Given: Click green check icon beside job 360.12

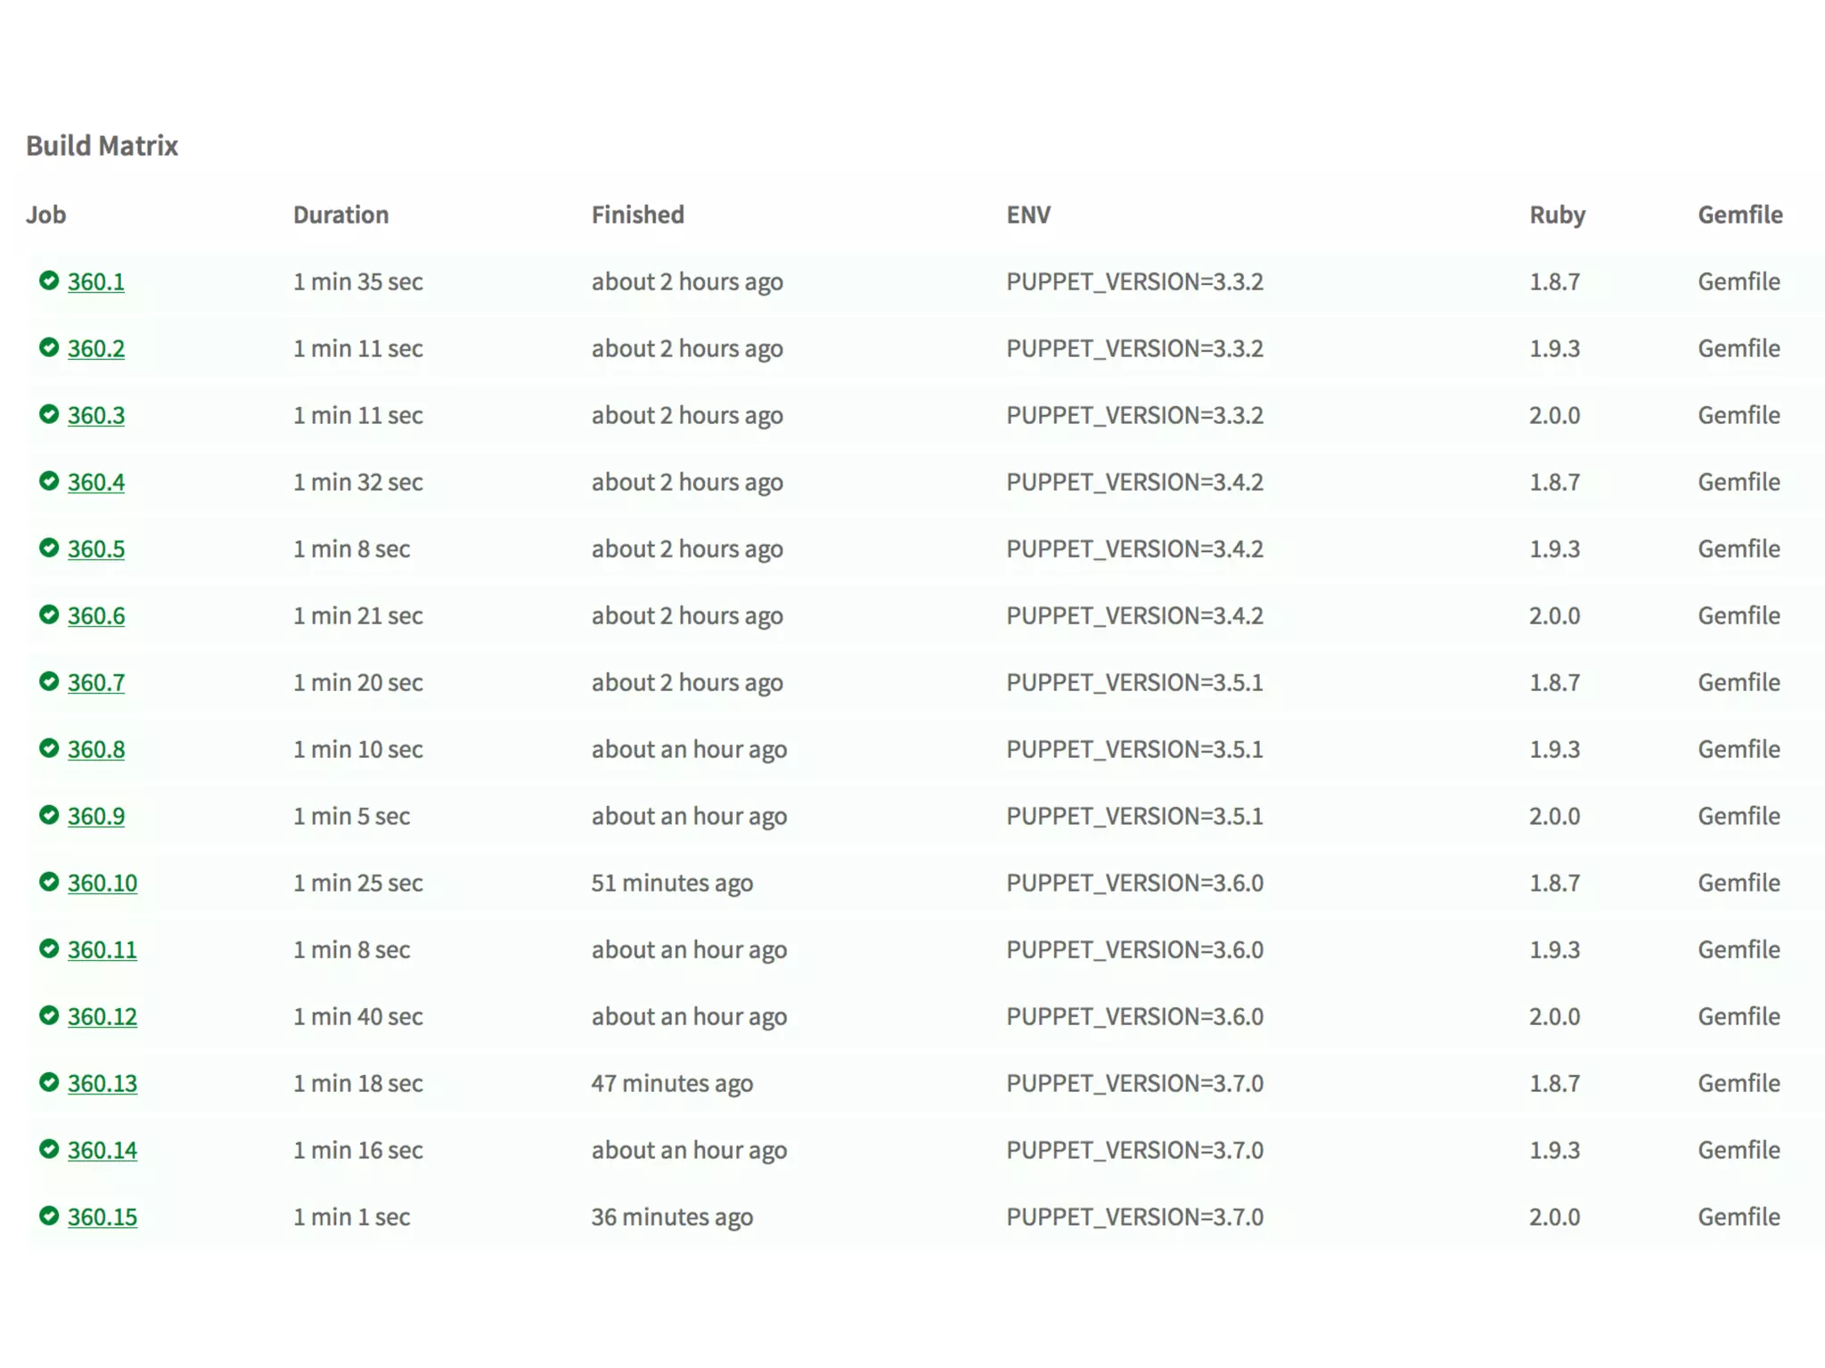Looking at the screenshot, I should point(49,1015).
